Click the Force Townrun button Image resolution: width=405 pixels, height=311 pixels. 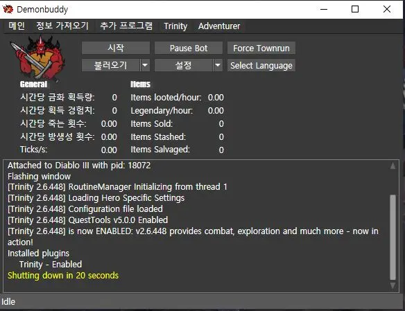tap(261, 48)
